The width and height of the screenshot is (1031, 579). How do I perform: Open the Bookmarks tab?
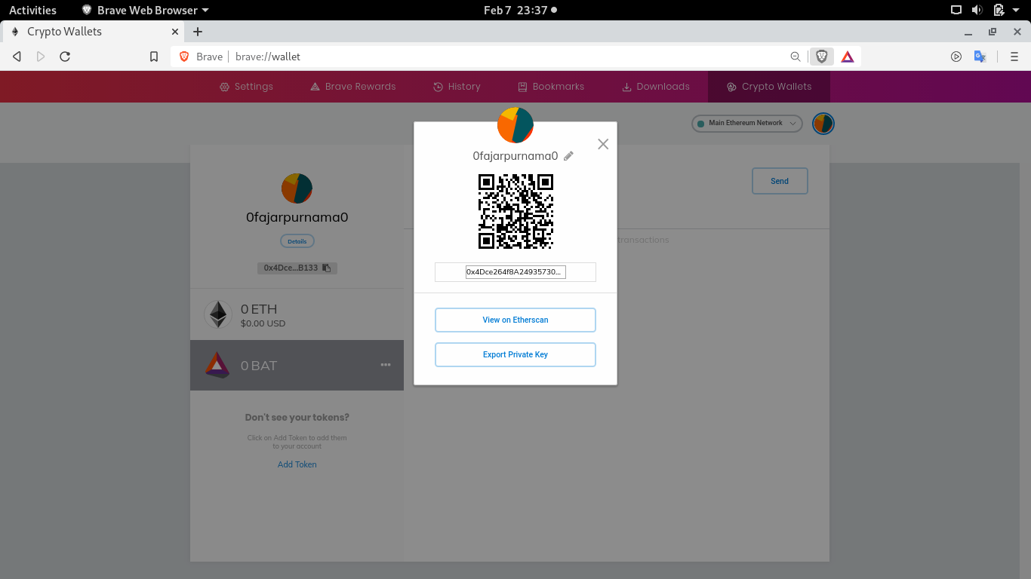pos(551,87)
